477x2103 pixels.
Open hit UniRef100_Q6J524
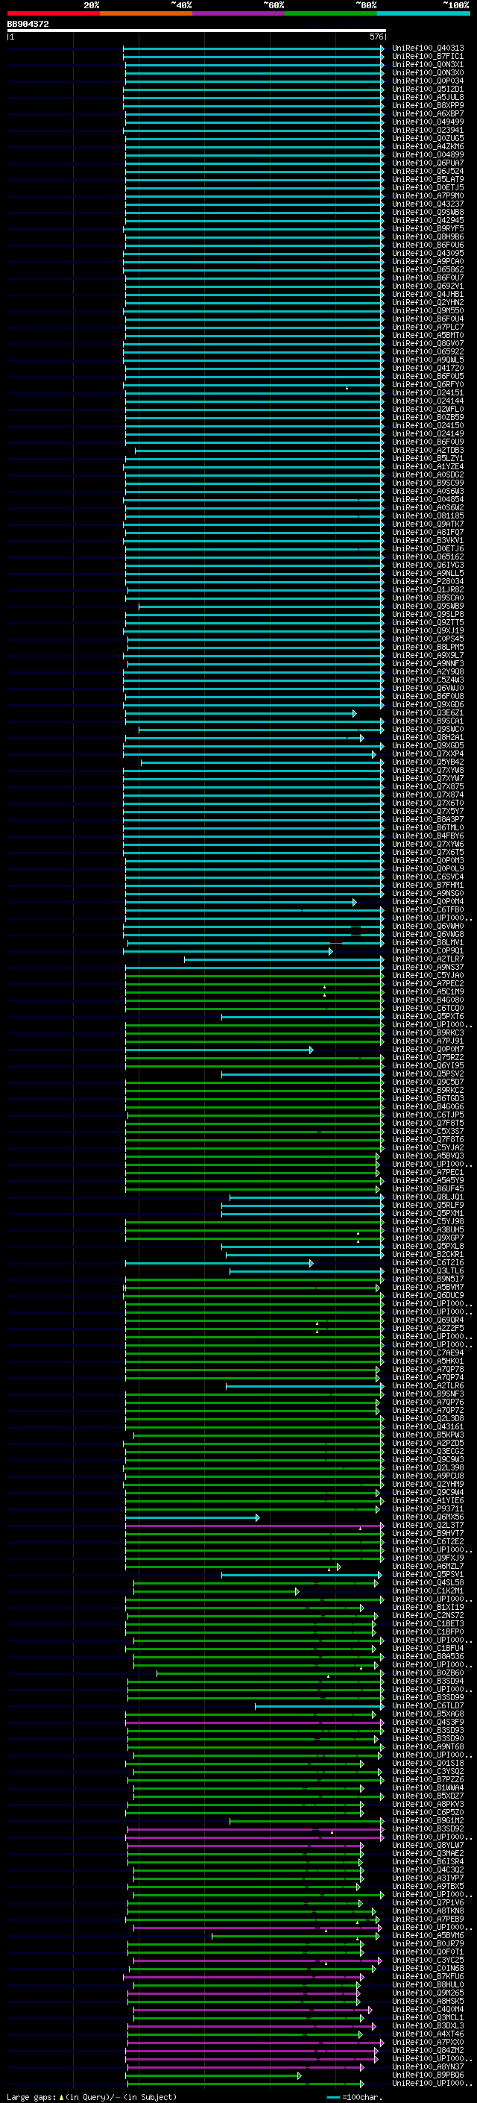(x=427, y=171)
